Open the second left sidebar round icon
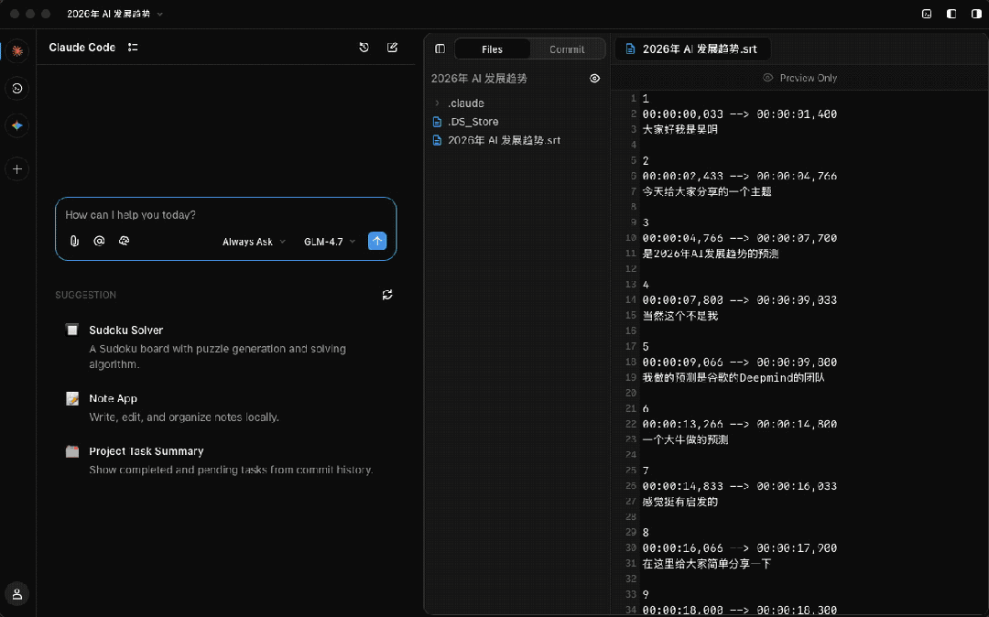 pos(17,88)
